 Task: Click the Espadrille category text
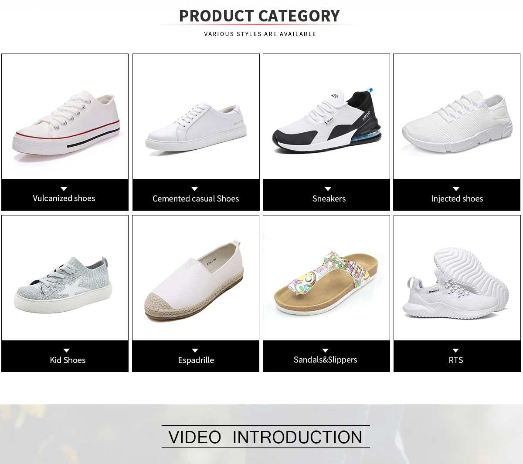click(x=196, y=360)
